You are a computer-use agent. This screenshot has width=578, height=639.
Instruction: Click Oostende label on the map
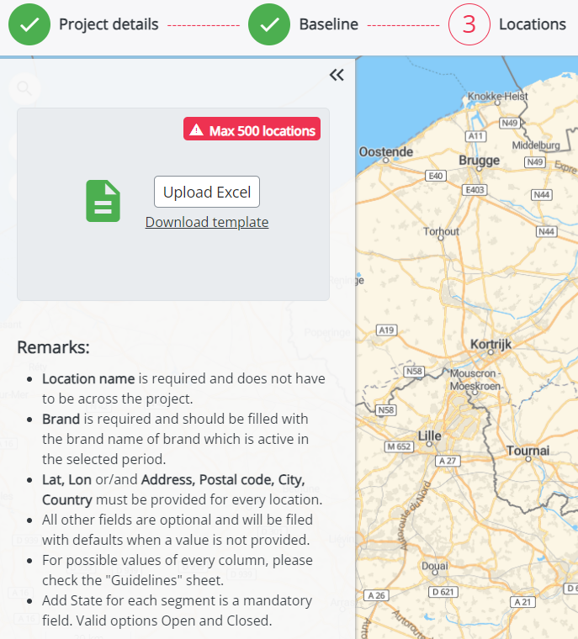386,151
